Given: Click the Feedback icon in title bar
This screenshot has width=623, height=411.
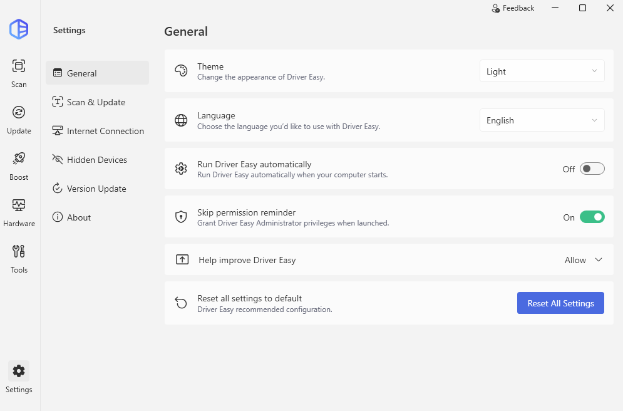Looking at the screenshot, I should [497, 8].
